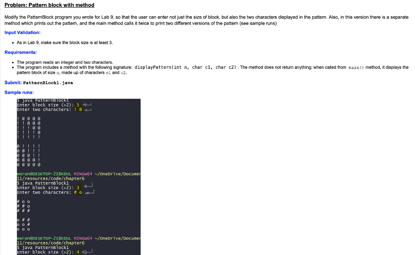Image resolution: width=415 pixels, height=255 pixels.
Task: Select the weron@DESKTOP-2I8KDUL prompt text
Action: coord(39,173)
